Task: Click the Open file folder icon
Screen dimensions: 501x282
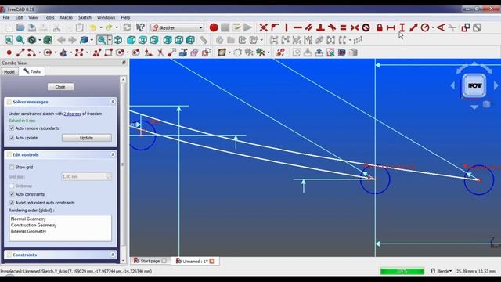Action: tap(20, 27)
